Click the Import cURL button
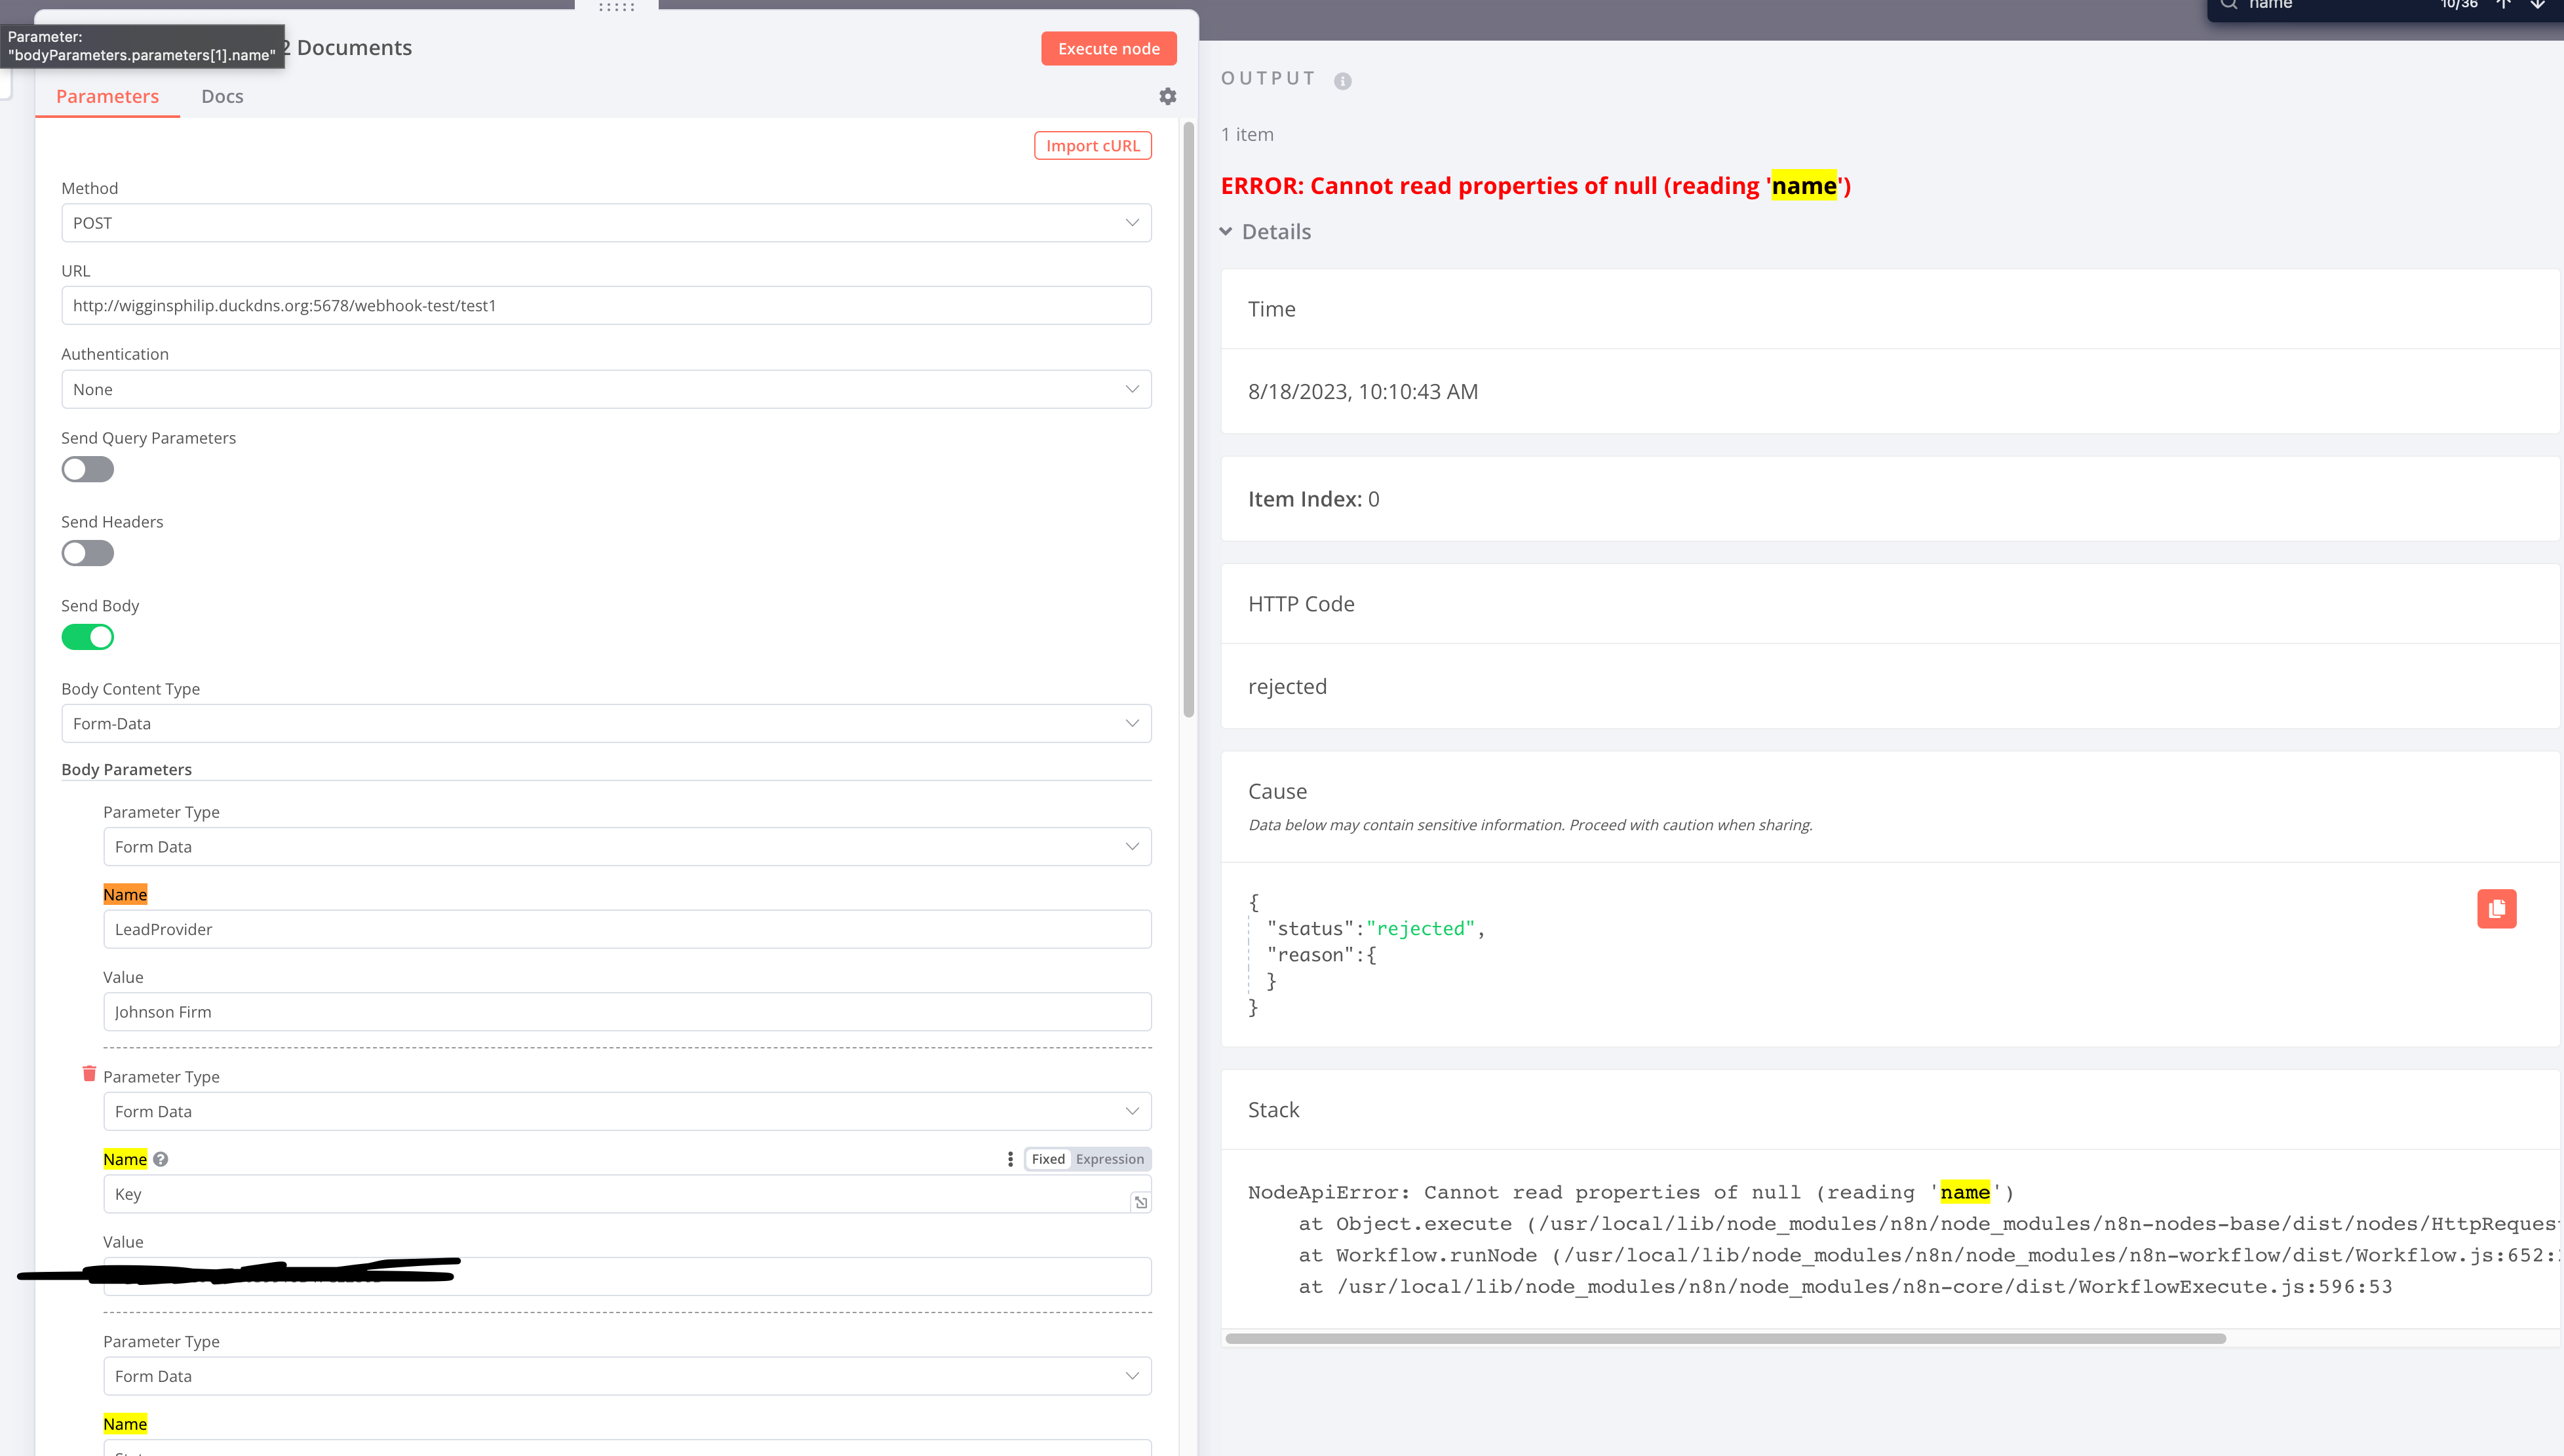 pos(1092,146)
